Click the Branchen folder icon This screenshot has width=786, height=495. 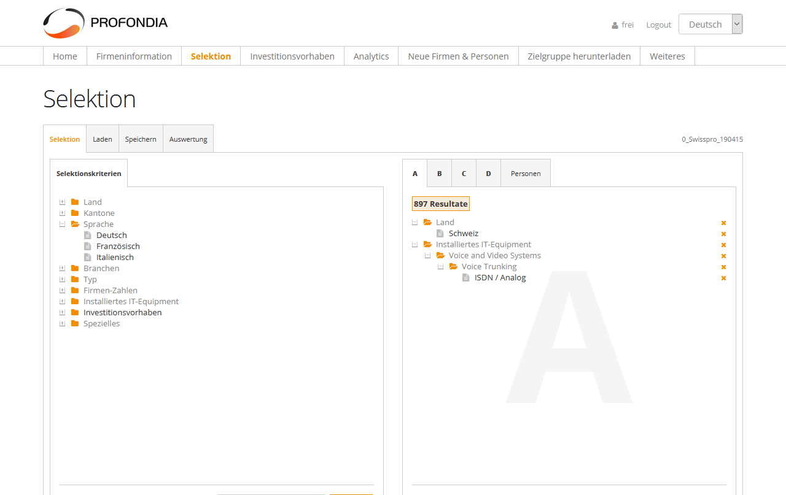[x=75, y=268]
